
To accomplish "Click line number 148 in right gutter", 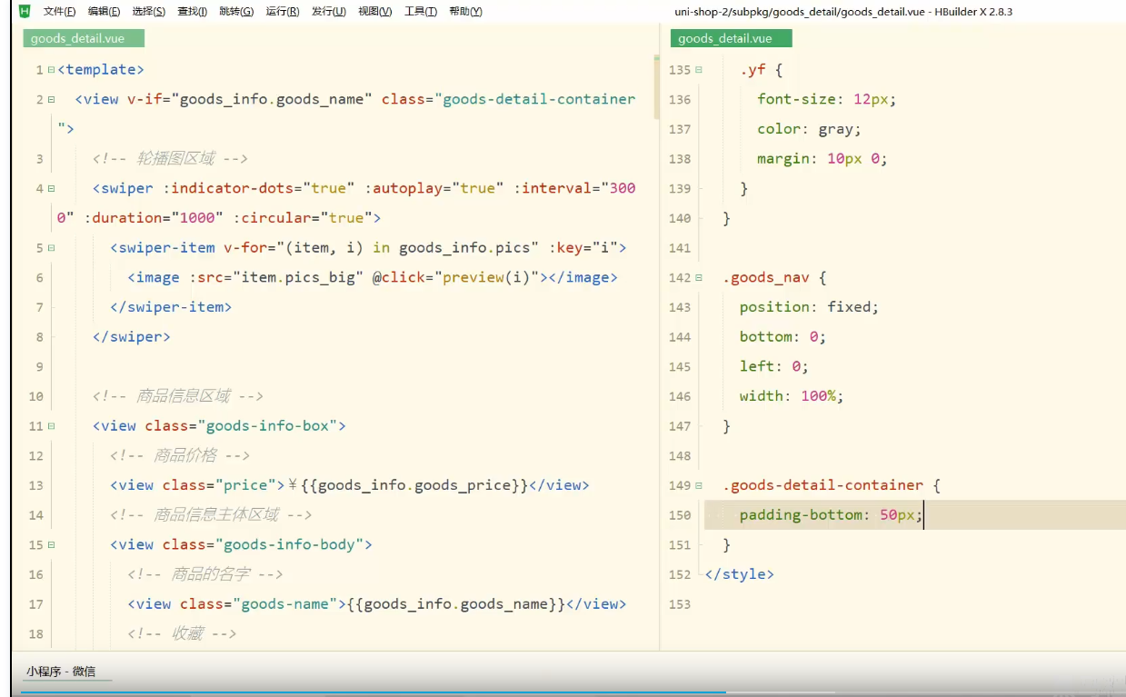I will point(680,456).
